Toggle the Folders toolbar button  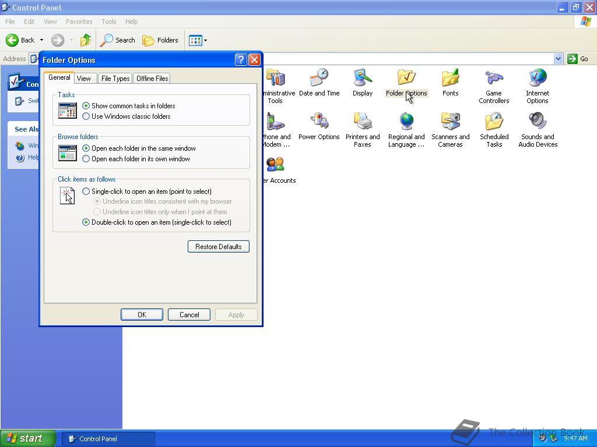(160, 40)
